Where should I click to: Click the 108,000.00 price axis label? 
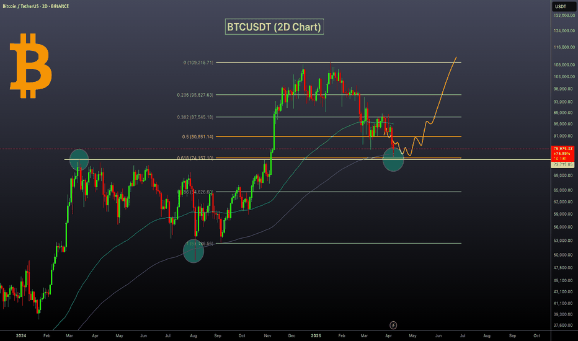pyautogui.click(x=564, y=65)
